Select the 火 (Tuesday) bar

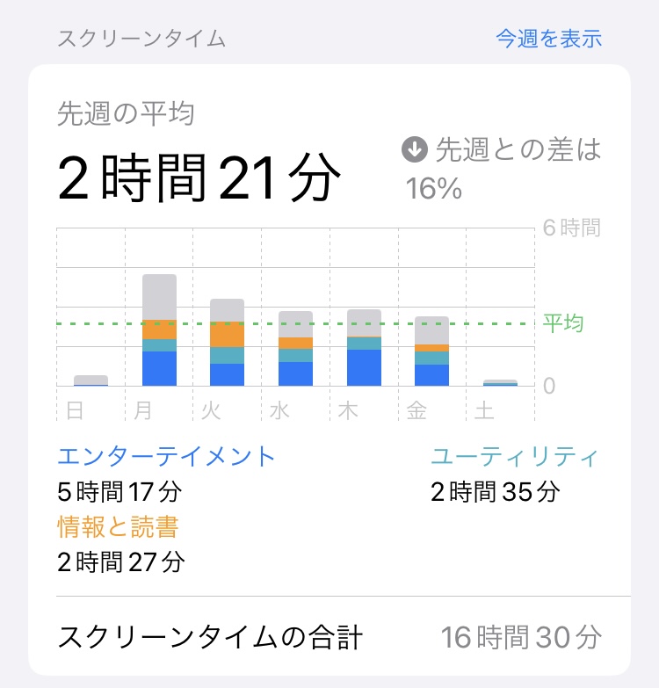227,343
